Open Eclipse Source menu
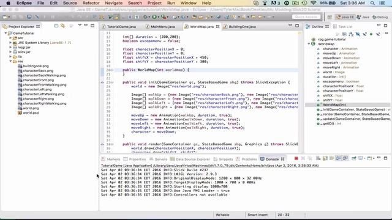The height and width of the screenshot is (220, 392). 70,3
